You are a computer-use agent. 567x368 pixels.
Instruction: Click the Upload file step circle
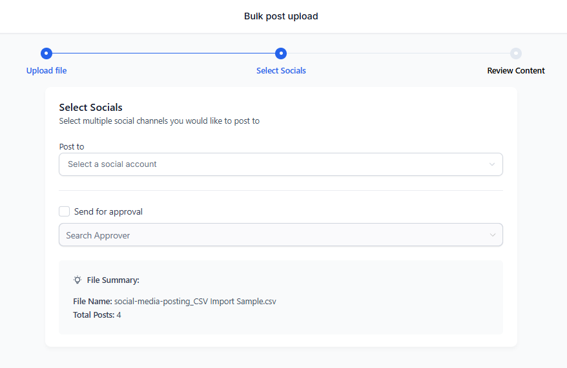[x=46, y=53]
